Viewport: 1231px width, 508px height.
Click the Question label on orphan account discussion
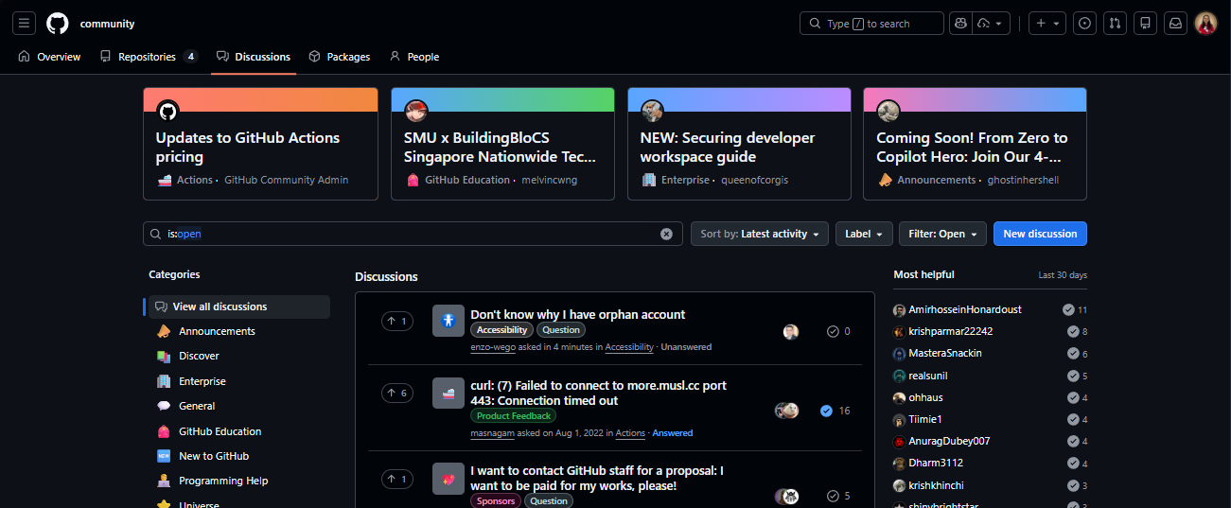[561, 330]
